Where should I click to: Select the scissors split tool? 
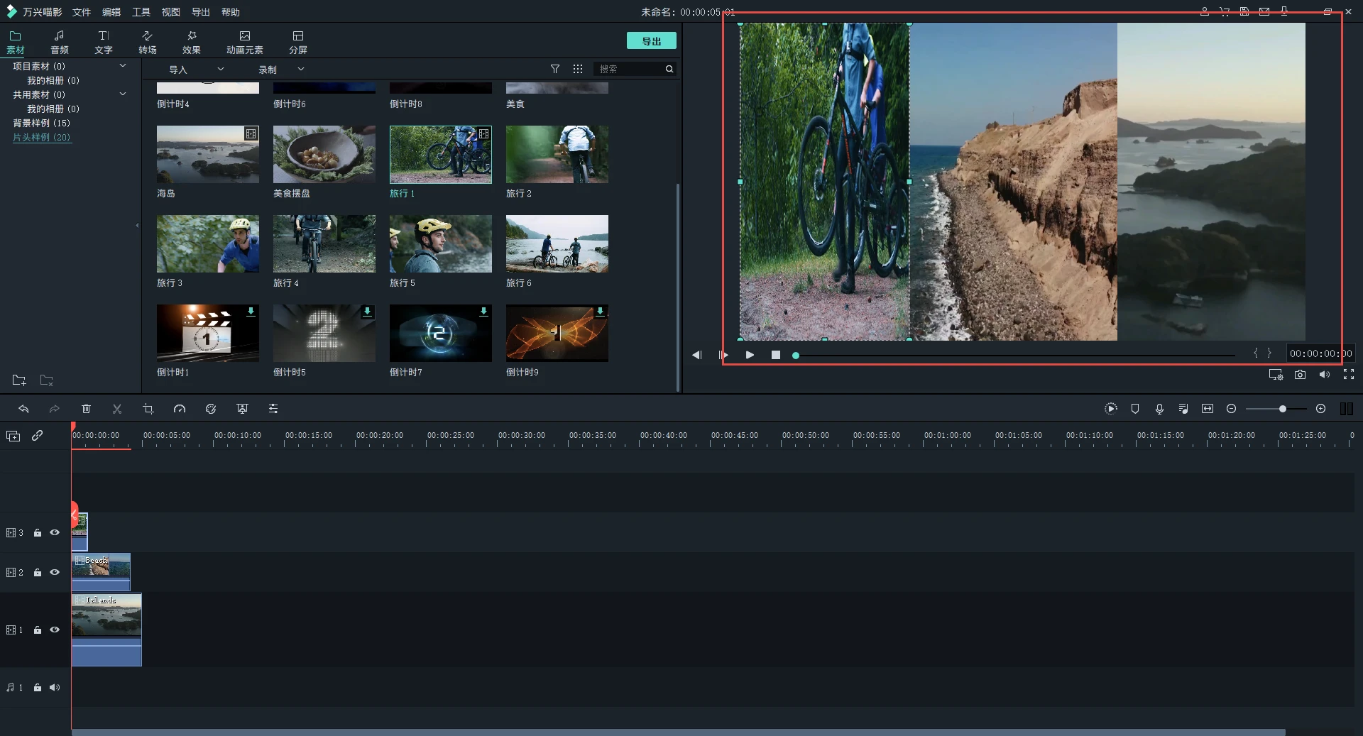point(117,409)
